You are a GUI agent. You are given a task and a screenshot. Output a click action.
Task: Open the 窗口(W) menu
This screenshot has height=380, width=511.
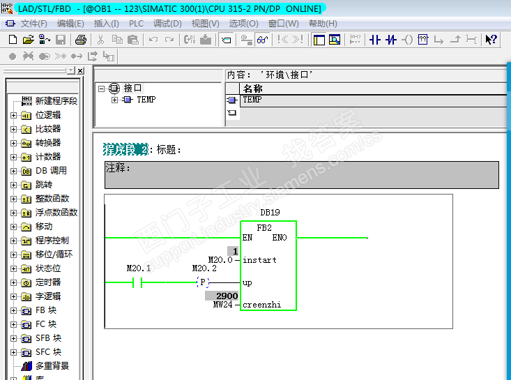point(284,24)
